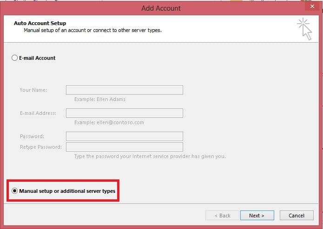
Task: Cancel the Add Account wizard
Action: tap(297, 216)
